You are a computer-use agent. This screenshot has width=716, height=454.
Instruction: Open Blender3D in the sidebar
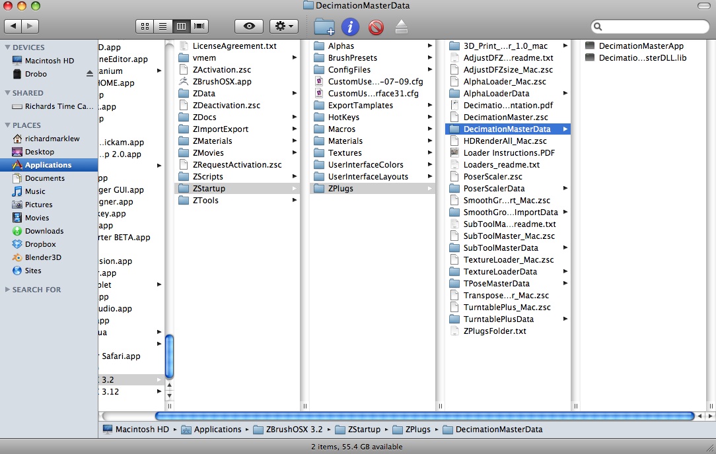(x=49, y=258)
